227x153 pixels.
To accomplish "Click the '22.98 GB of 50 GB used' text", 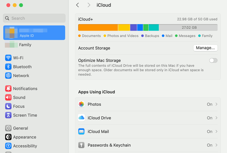I will (x=197, y=19).
